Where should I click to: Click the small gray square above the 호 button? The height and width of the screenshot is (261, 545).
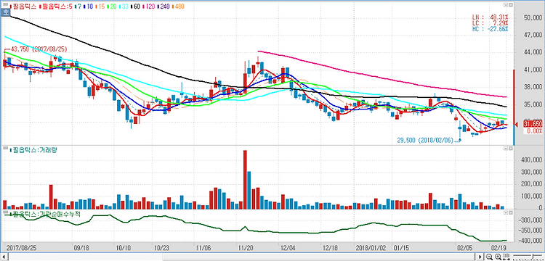point(6,4)
